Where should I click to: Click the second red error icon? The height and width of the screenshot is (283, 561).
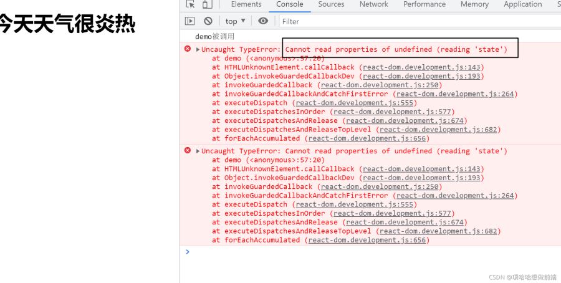point(188,151)
